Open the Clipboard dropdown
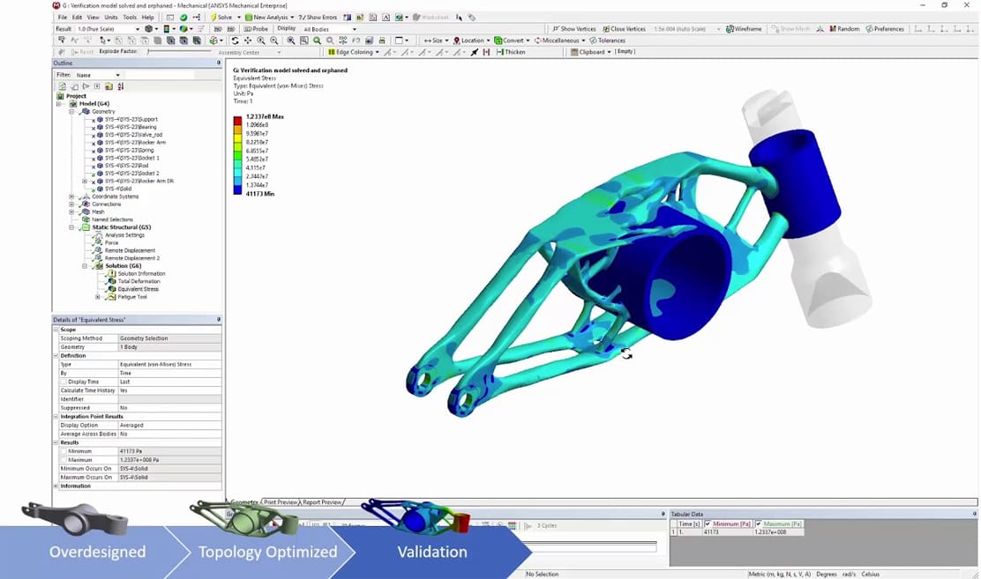 (x=590, y=52)
